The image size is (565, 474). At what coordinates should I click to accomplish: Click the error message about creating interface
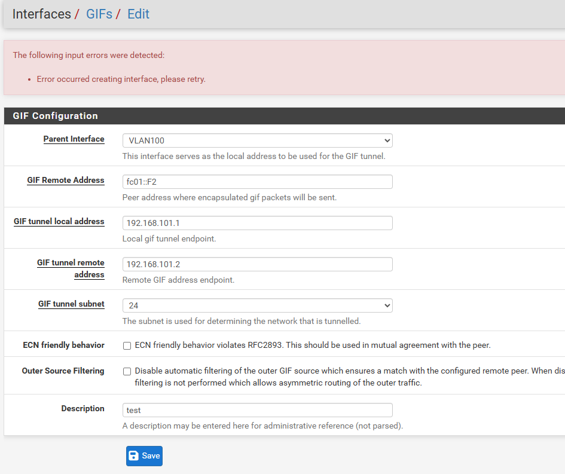pos(121,79)
